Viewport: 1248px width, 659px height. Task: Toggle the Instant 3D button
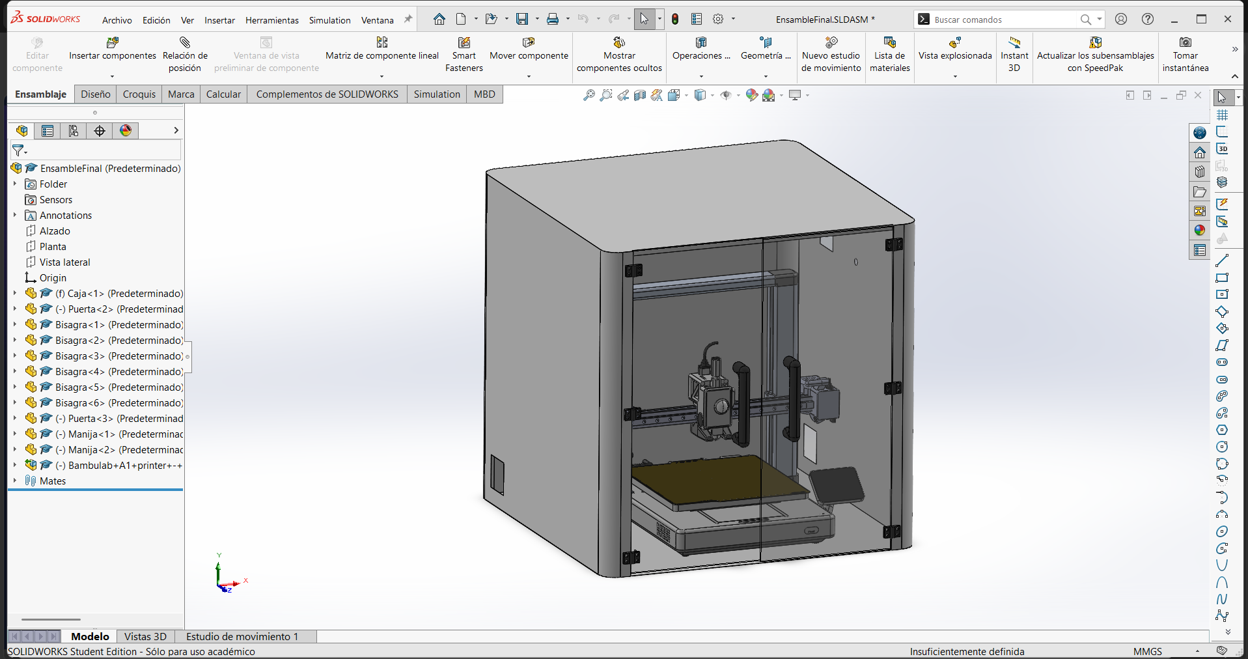[1014, 54]
